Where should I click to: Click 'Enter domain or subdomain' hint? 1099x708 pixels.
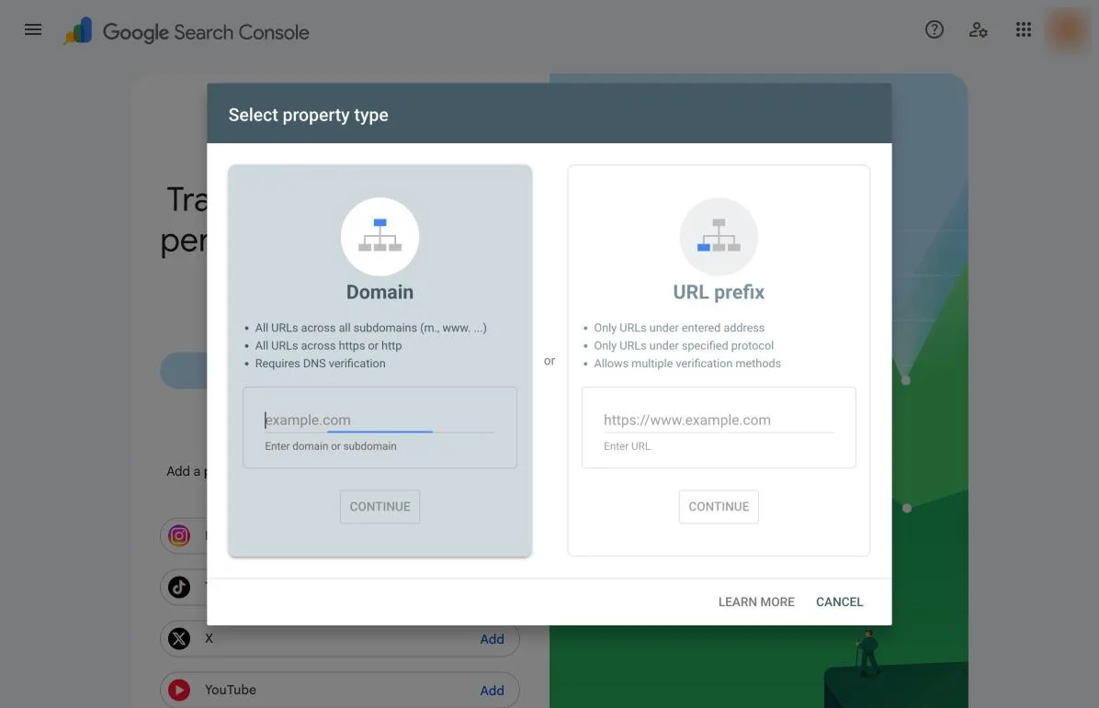(x=331, y=446)
